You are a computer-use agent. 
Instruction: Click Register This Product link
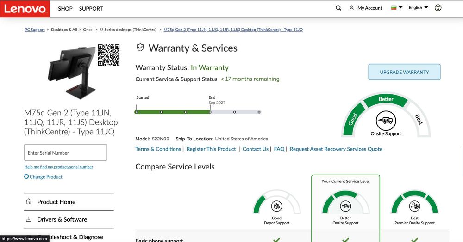point(211,149)
